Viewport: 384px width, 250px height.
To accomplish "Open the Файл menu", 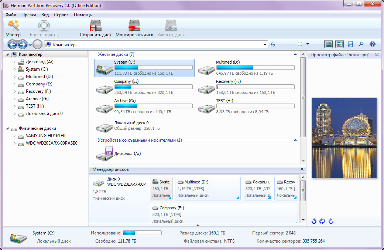I will point(11,15).
